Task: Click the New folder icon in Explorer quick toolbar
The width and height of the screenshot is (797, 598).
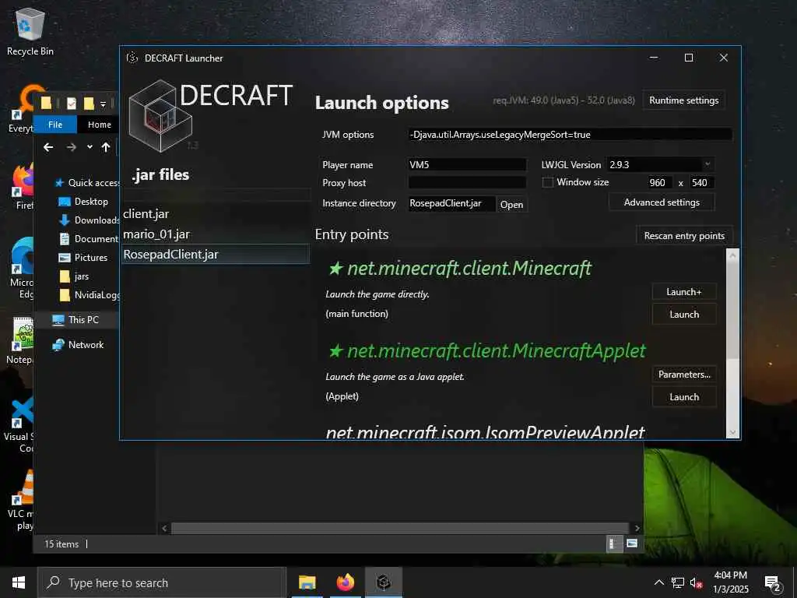Action: (x=89, y=104)
